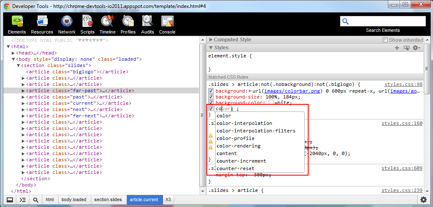Image resolution: width=433 pixels, height=207 pixels.
Task: Click the white background-color swatch
Action: 271,103
